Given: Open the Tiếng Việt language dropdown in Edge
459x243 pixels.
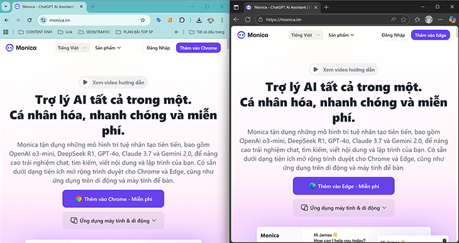Looking at the screenshot, I should coord(306,35).
